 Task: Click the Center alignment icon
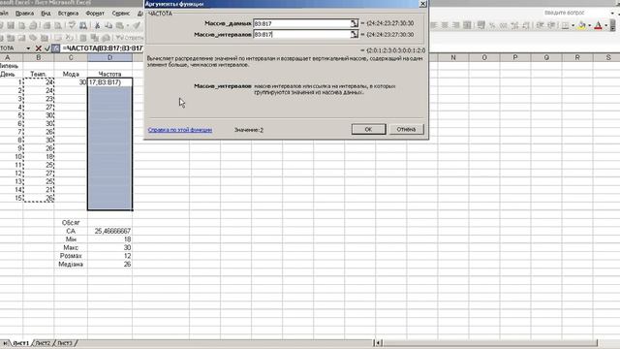446,25
